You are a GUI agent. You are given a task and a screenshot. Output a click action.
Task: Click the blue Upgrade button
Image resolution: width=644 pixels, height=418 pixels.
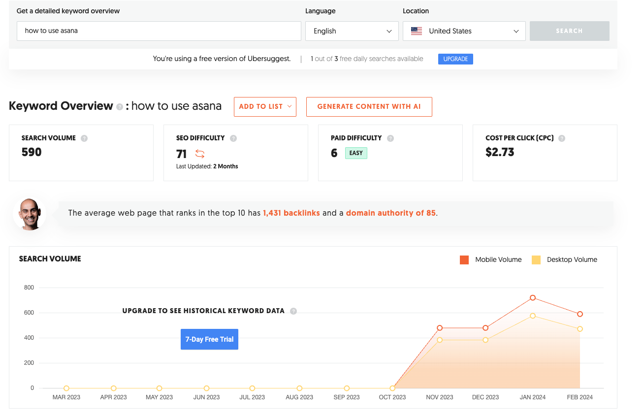tap(455, 59)
